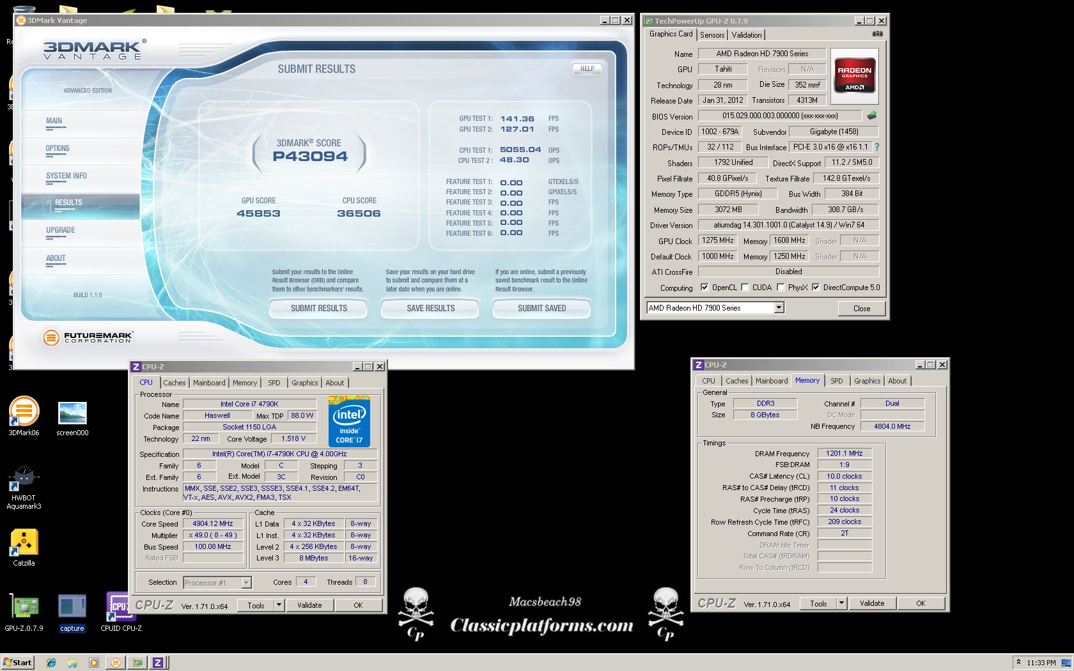
Task: Open Caches tab in left CPU-Z window
Action: [174, 383]
